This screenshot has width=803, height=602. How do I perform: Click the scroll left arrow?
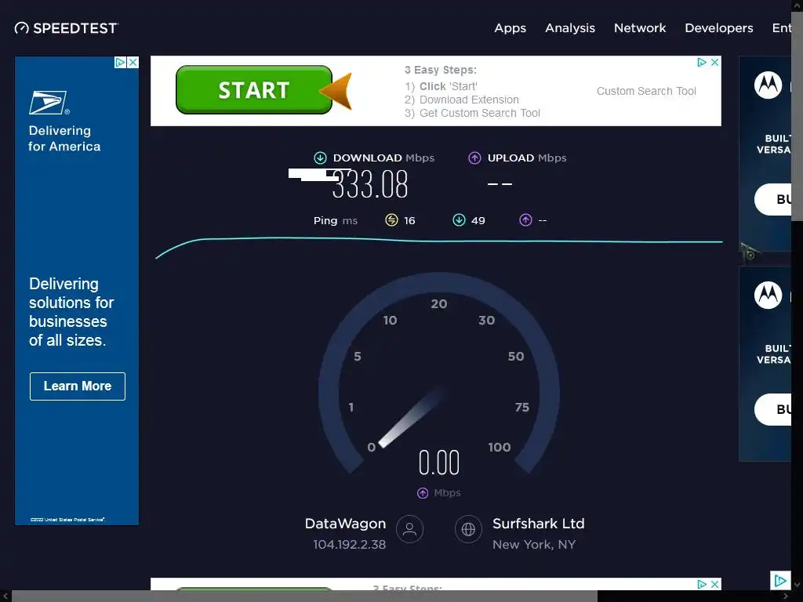[x=5, y=597]
